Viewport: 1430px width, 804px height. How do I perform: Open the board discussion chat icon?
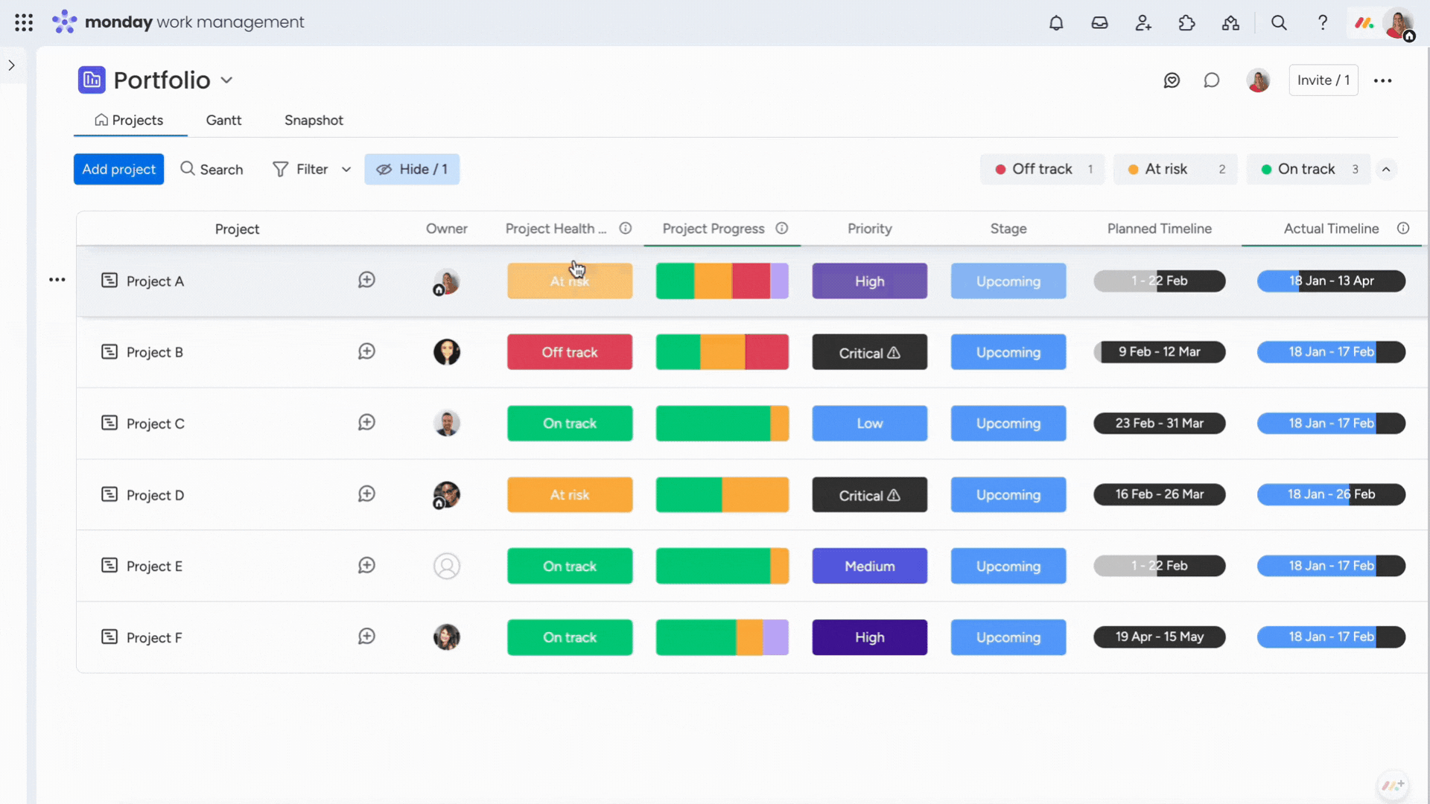point(1212,80)
